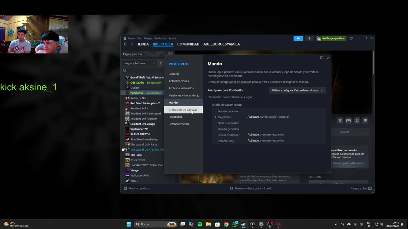The width and height of the screenshot is (408, 229).
Task: Switch to the COMUNIDAD tab
Action: pyautogui.click(x=188, y=44)
